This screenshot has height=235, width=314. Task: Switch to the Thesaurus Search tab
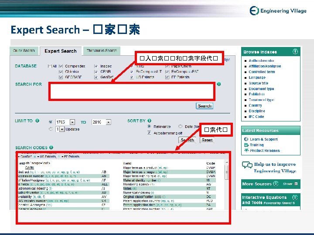(102, 50)
